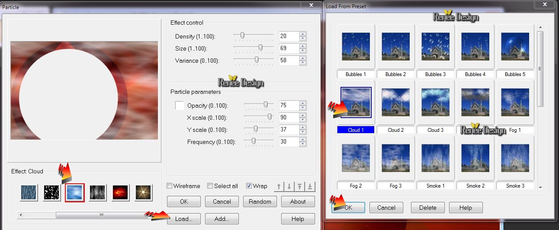Click the Variance slider

(254, 61)
